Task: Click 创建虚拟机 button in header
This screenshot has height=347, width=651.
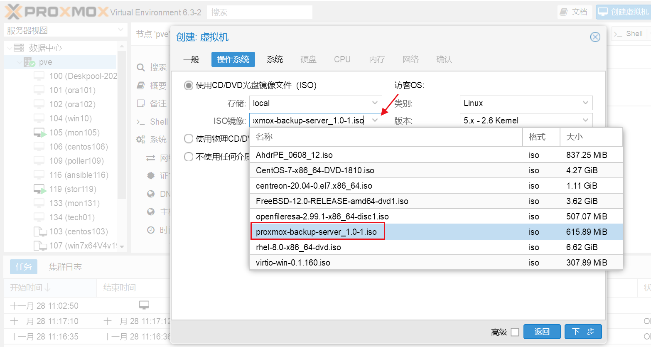Action: tap(623, 12)
